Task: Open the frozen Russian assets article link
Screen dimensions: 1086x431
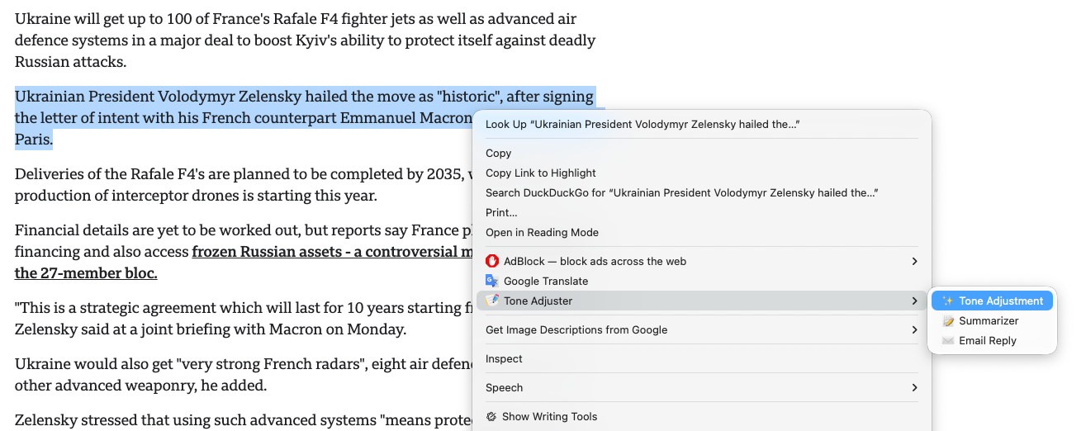Action: pyautogui.click(x=330, y=252)
